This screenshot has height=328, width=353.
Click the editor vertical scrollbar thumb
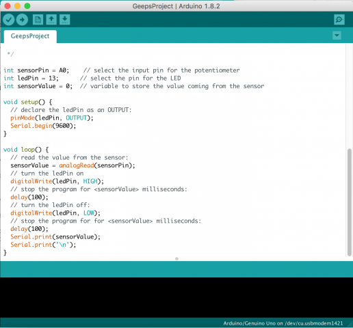pos(350,202)
